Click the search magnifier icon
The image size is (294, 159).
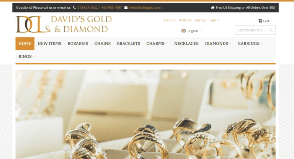click(271, 30)
